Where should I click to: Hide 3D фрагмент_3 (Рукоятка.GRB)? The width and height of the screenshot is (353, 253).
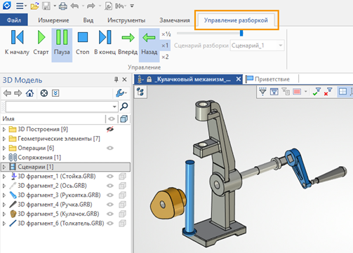110,195
